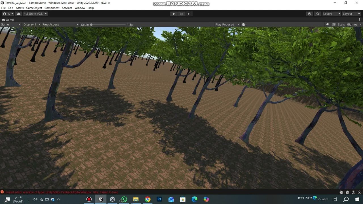Open the Free Aspect ratio dropdown
Viewport: 363px width, 204px height.
click(x=60, y=24)
